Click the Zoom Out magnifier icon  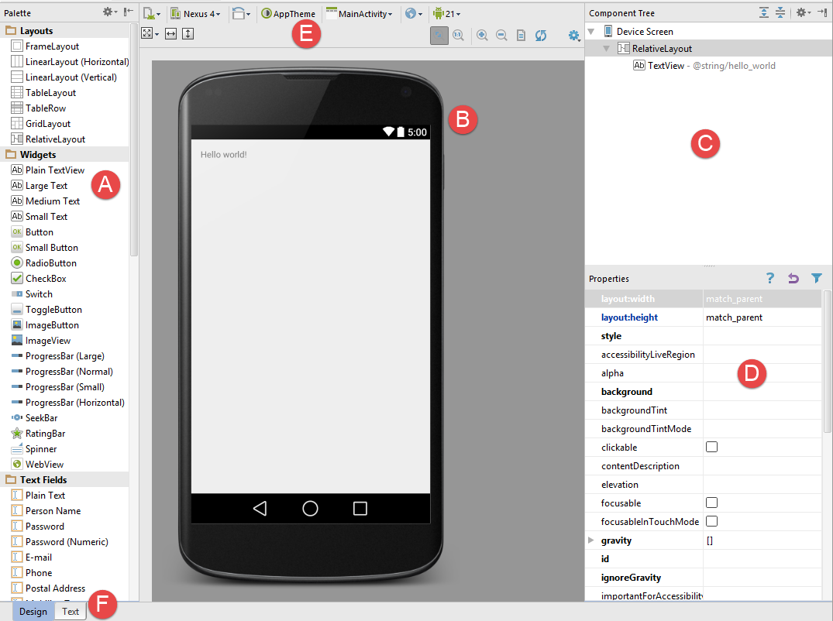501,36
